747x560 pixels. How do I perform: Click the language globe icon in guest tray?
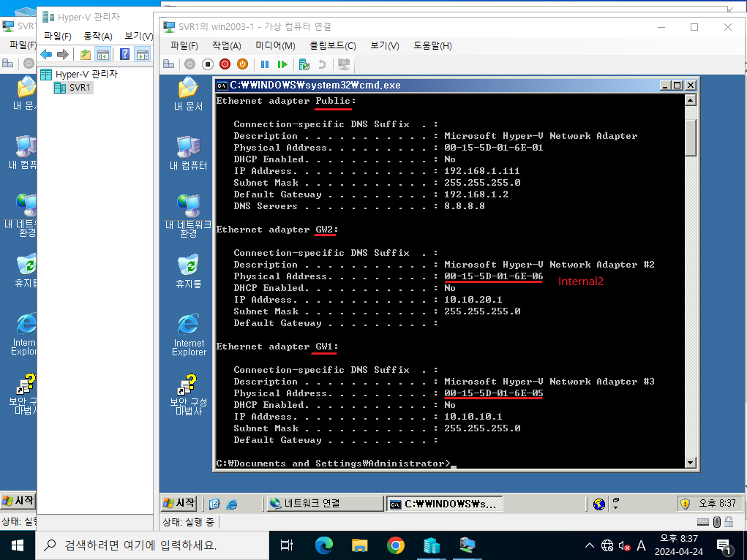pyautogui.click(x=598, y=504)
